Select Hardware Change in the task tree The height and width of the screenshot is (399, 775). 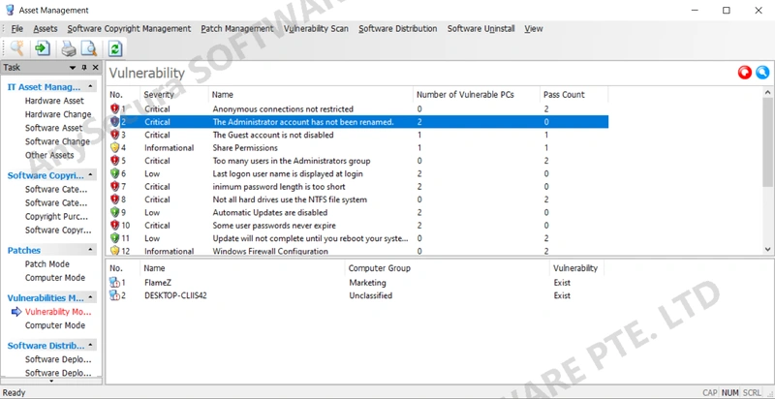click(x=58, y=114)
